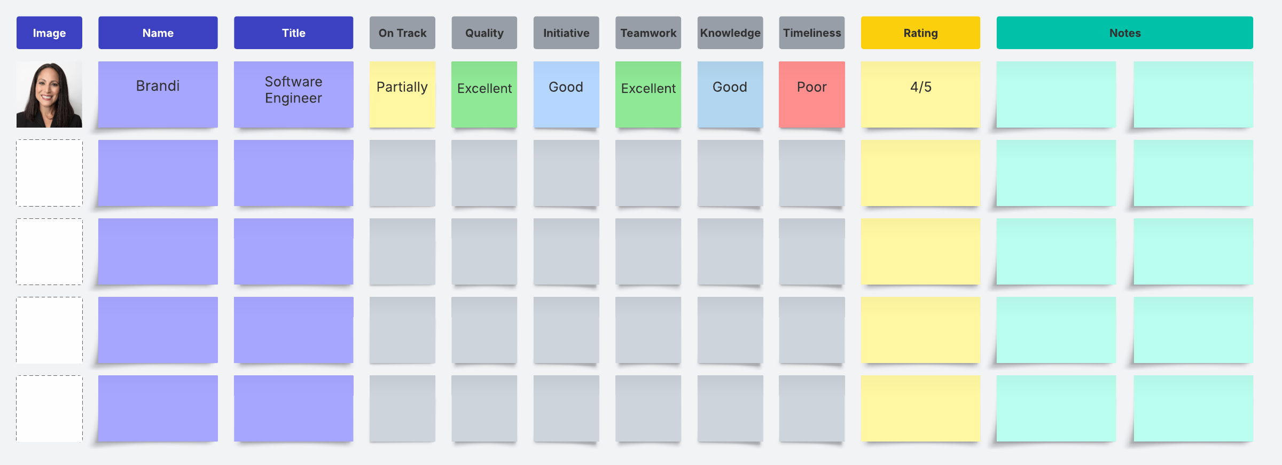Image resolution: width=1282 pixels, height=465 pixels.
Task: Click the Excellent note under Teamwork
Action: coord(648,94)
